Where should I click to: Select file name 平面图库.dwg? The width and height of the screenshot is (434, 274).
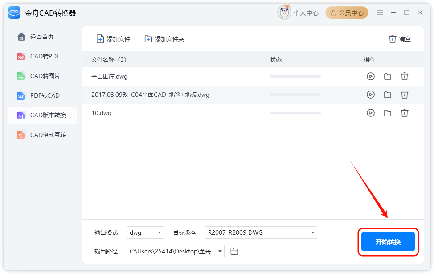click(109, 77)
